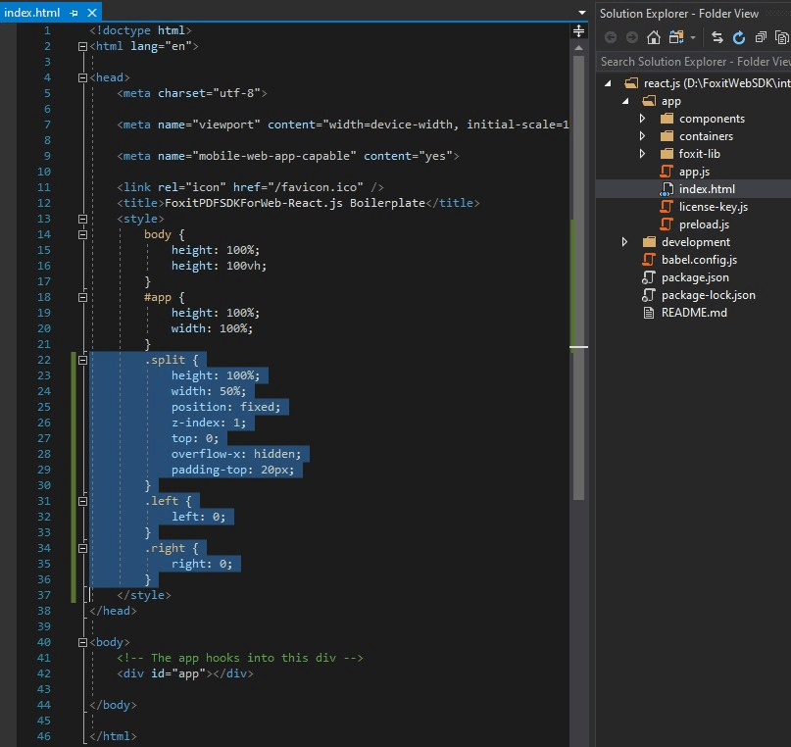Switch views using the solutions and folders icon
The image size is (791, 747).
676,37
